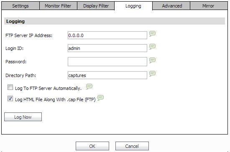Switch to the Display Filter tab
Image resolution: width=230 pixels, height=152 pixels.
pos(96,6)
